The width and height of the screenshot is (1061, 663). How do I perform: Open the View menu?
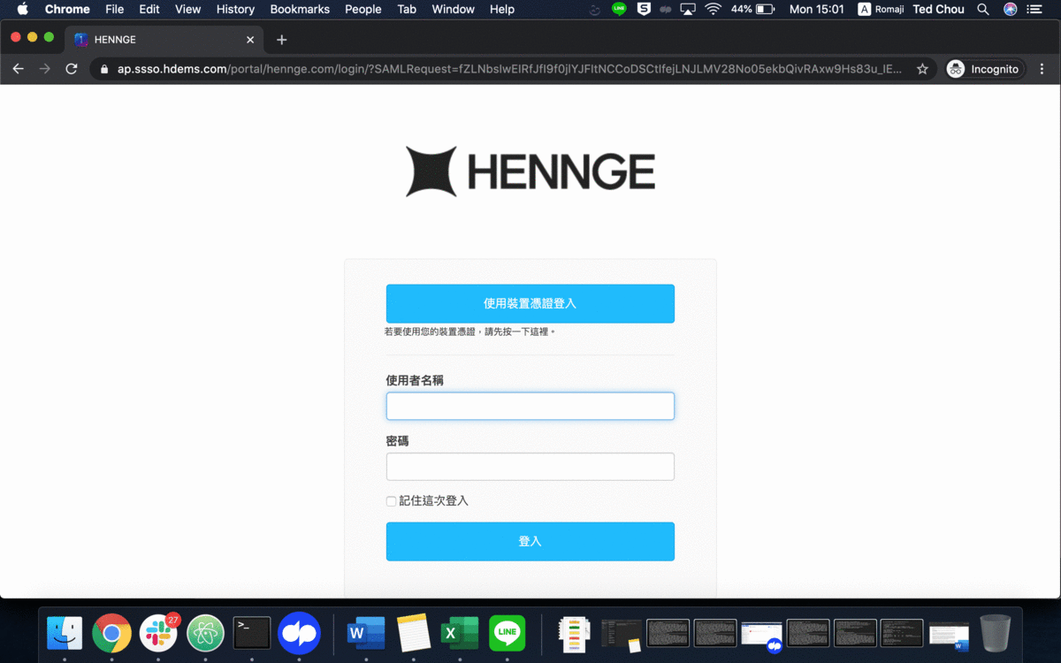187,9
